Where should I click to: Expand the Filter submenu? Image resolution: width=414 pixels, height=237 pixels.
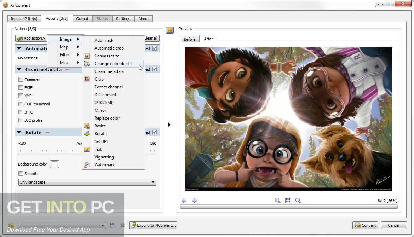tap(65, 54)
